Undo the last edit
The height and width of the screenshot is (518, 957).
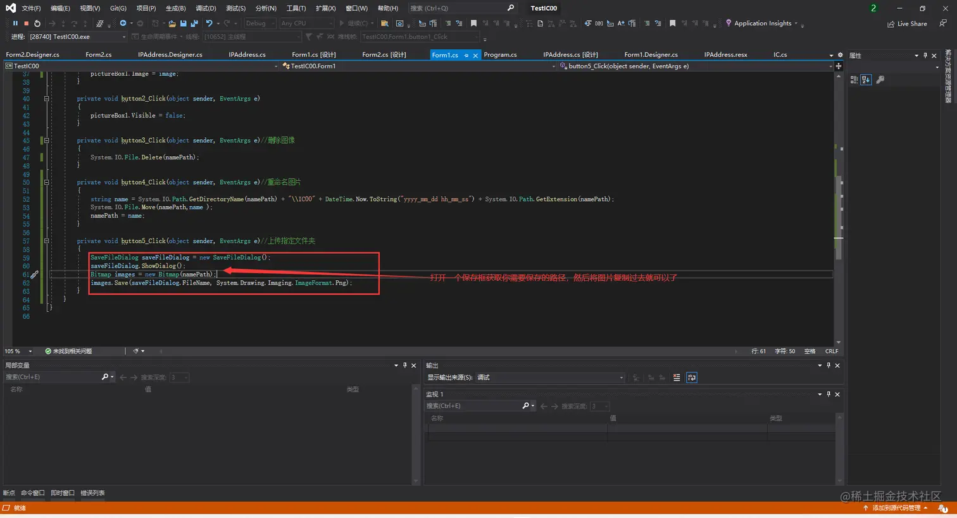[x=210, y=23]
